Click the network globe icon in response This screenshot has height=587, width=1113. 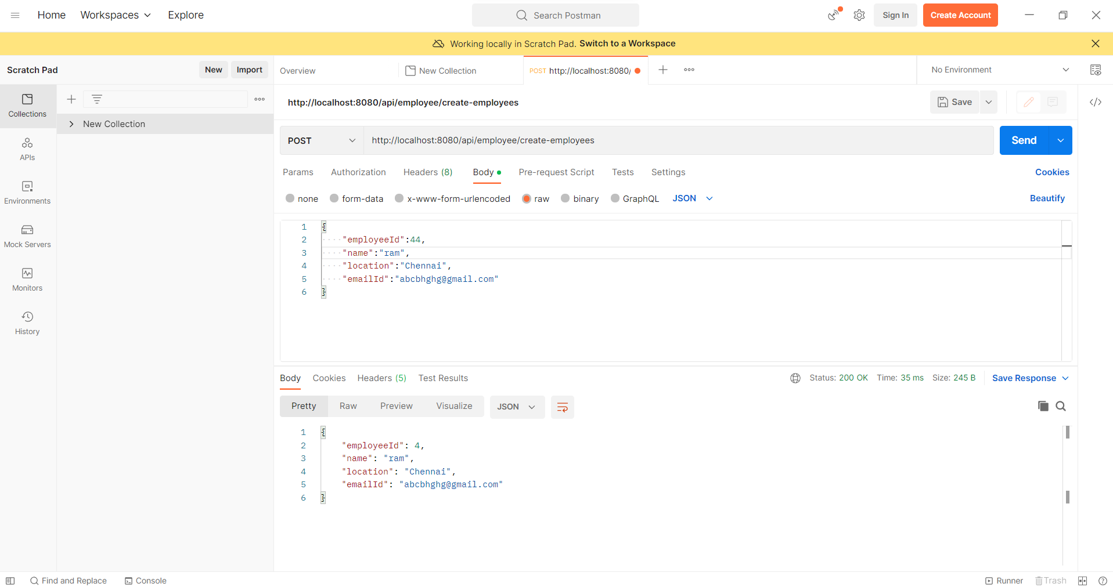(795, 378)
